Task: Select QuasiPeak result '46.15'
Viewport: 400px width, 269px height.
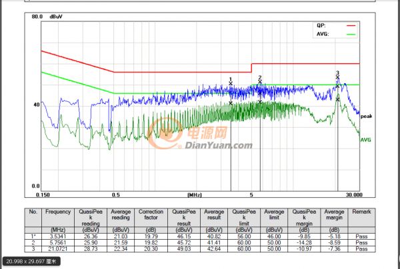Action: tap(184, 236)
